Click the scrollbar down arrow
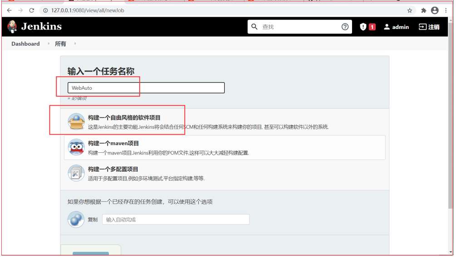 tap(451, 252)
